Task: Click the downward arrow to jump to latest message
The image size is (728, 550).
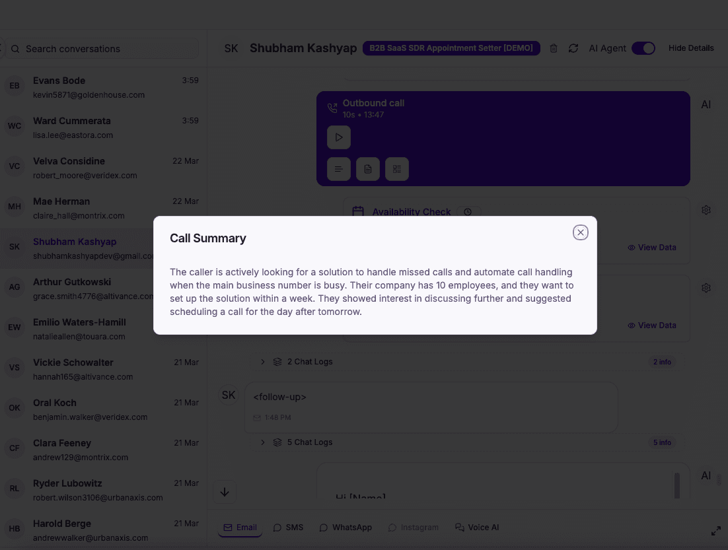Action: (225, 491)
